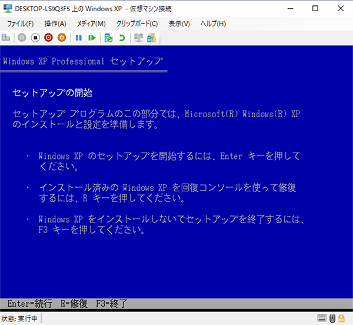Create a checkpoint with the toolbar checkpoint icon

coord(108,38)
